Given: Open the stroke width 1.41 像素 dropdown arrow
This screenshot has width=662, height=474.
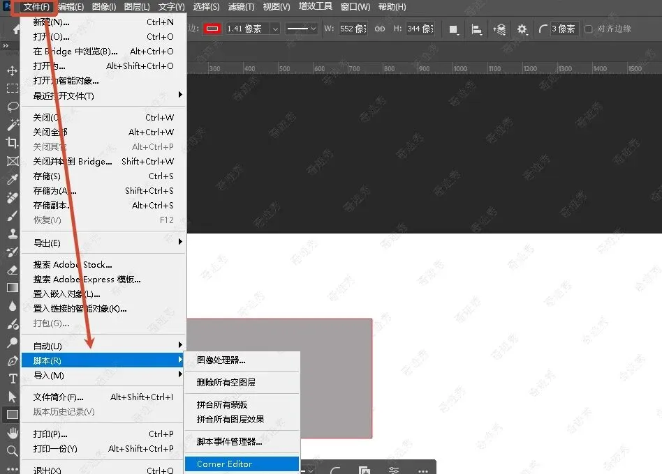Looking at the screenshot, I should click(275, 29).
